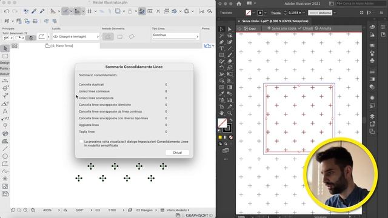Click the Archicad eyedropper pick-up parameters icon
This screenshot has height=218, width=388.
pyautogui.click(x=34, y=11)
